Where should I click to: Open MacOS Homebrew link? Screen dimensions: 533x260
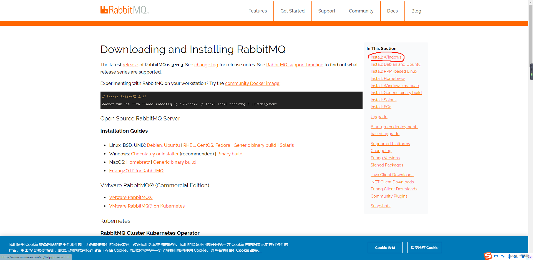tap(138, 162)
